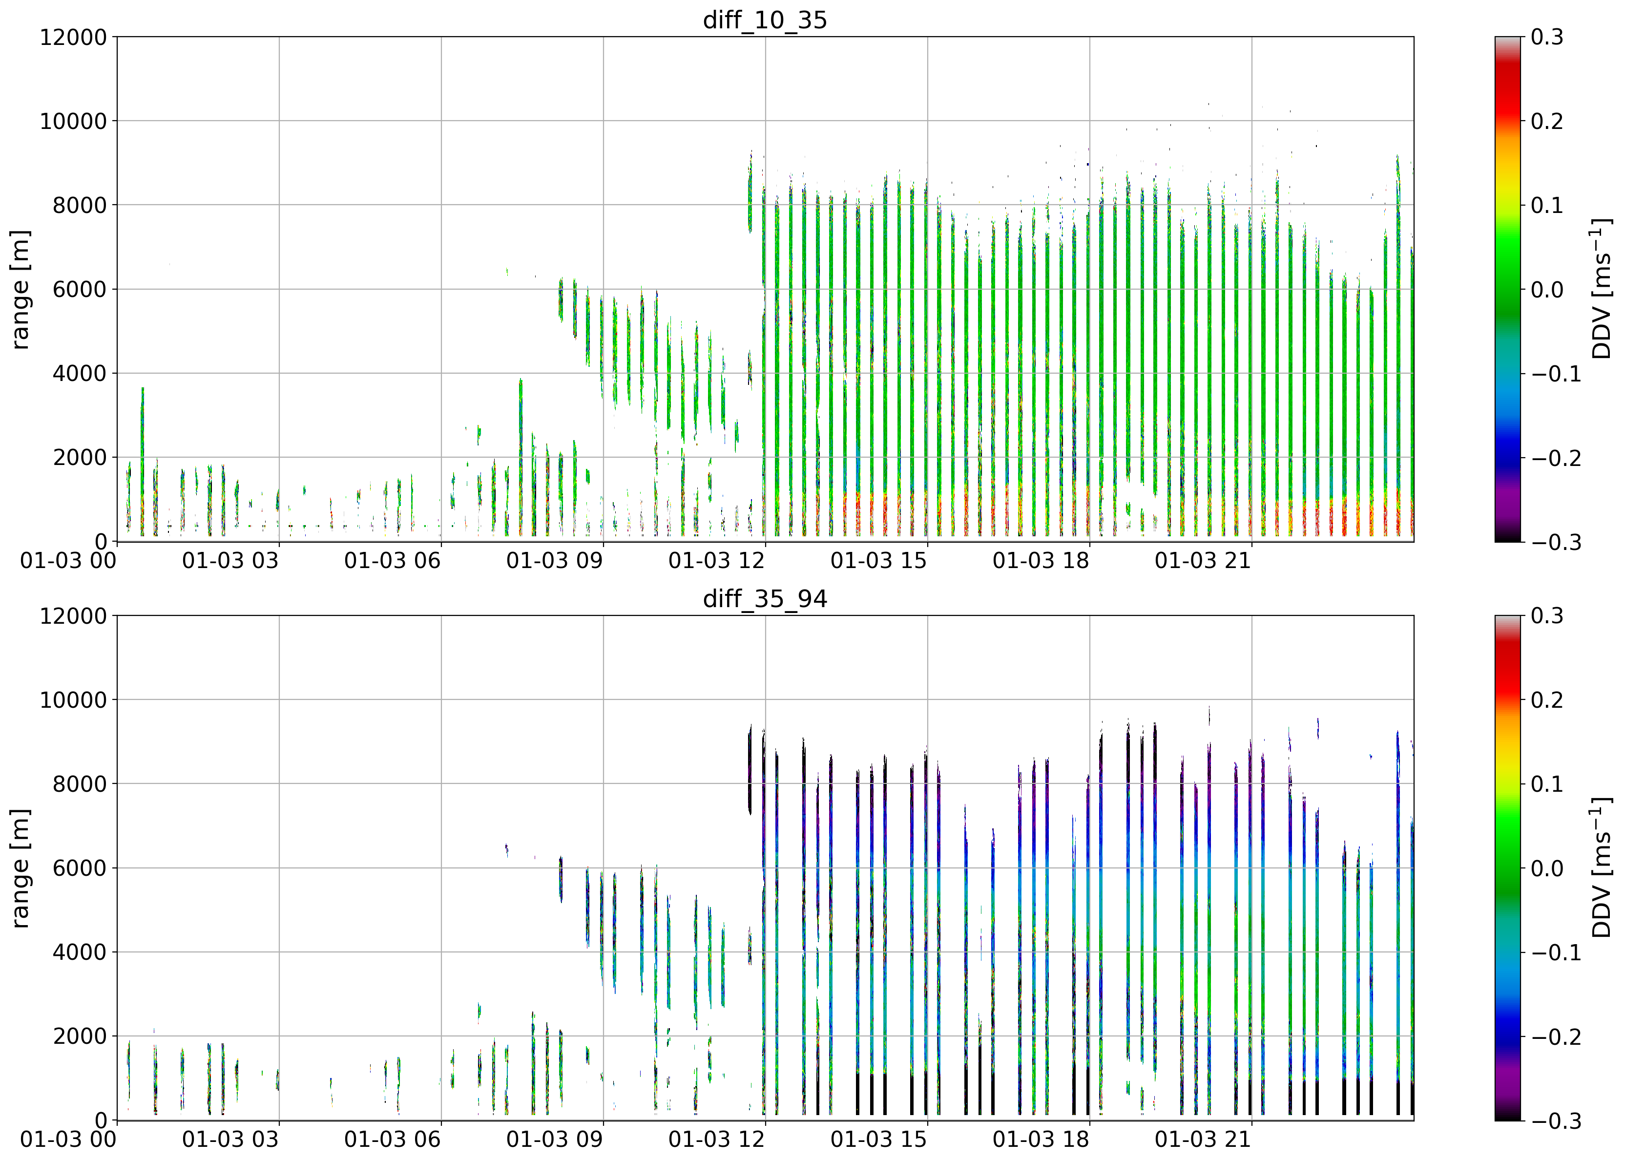The image size is (1625, 1161).
Task: Click the 8000 y-tick on diff_10_35
Action: [x=80, y=205]
